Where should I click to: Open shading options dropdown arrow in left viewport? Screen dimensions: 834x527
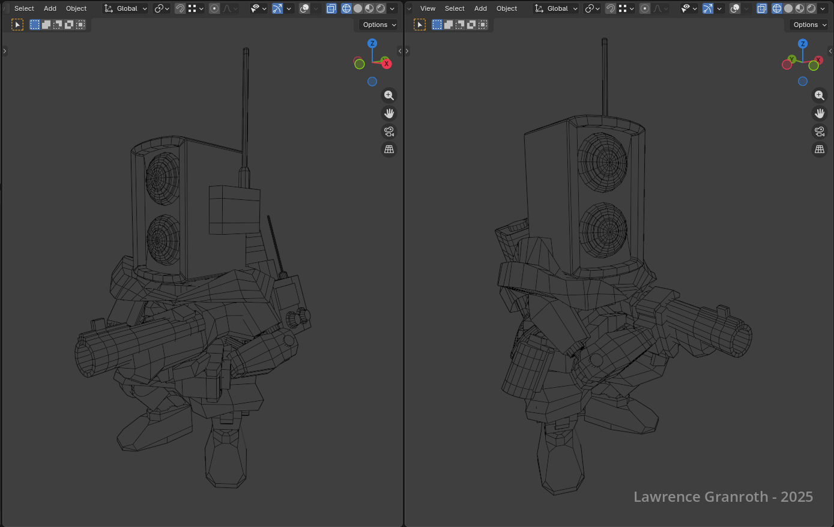pyautogui.click(x=392, y=8)
